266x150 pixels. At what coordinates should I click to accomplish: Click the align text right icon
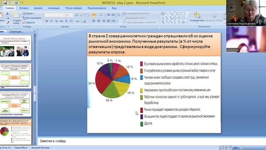[103, 21]
